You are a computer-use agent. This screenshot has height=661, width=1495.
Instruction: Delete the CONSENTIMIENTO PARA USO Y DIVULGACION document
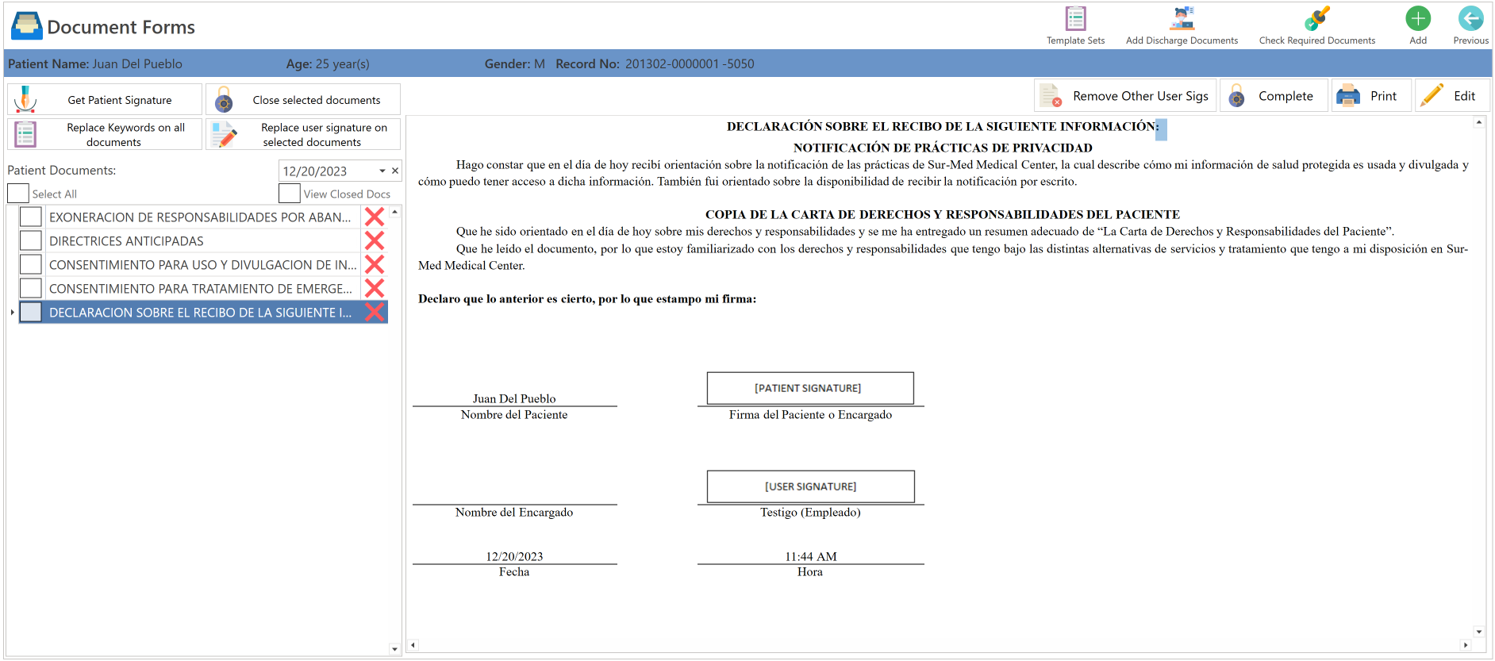pos(375,264)
